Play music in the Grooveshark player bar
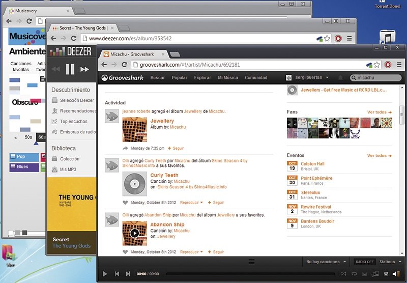The height and width of the screenshot is (283, 407). (105, 274)
